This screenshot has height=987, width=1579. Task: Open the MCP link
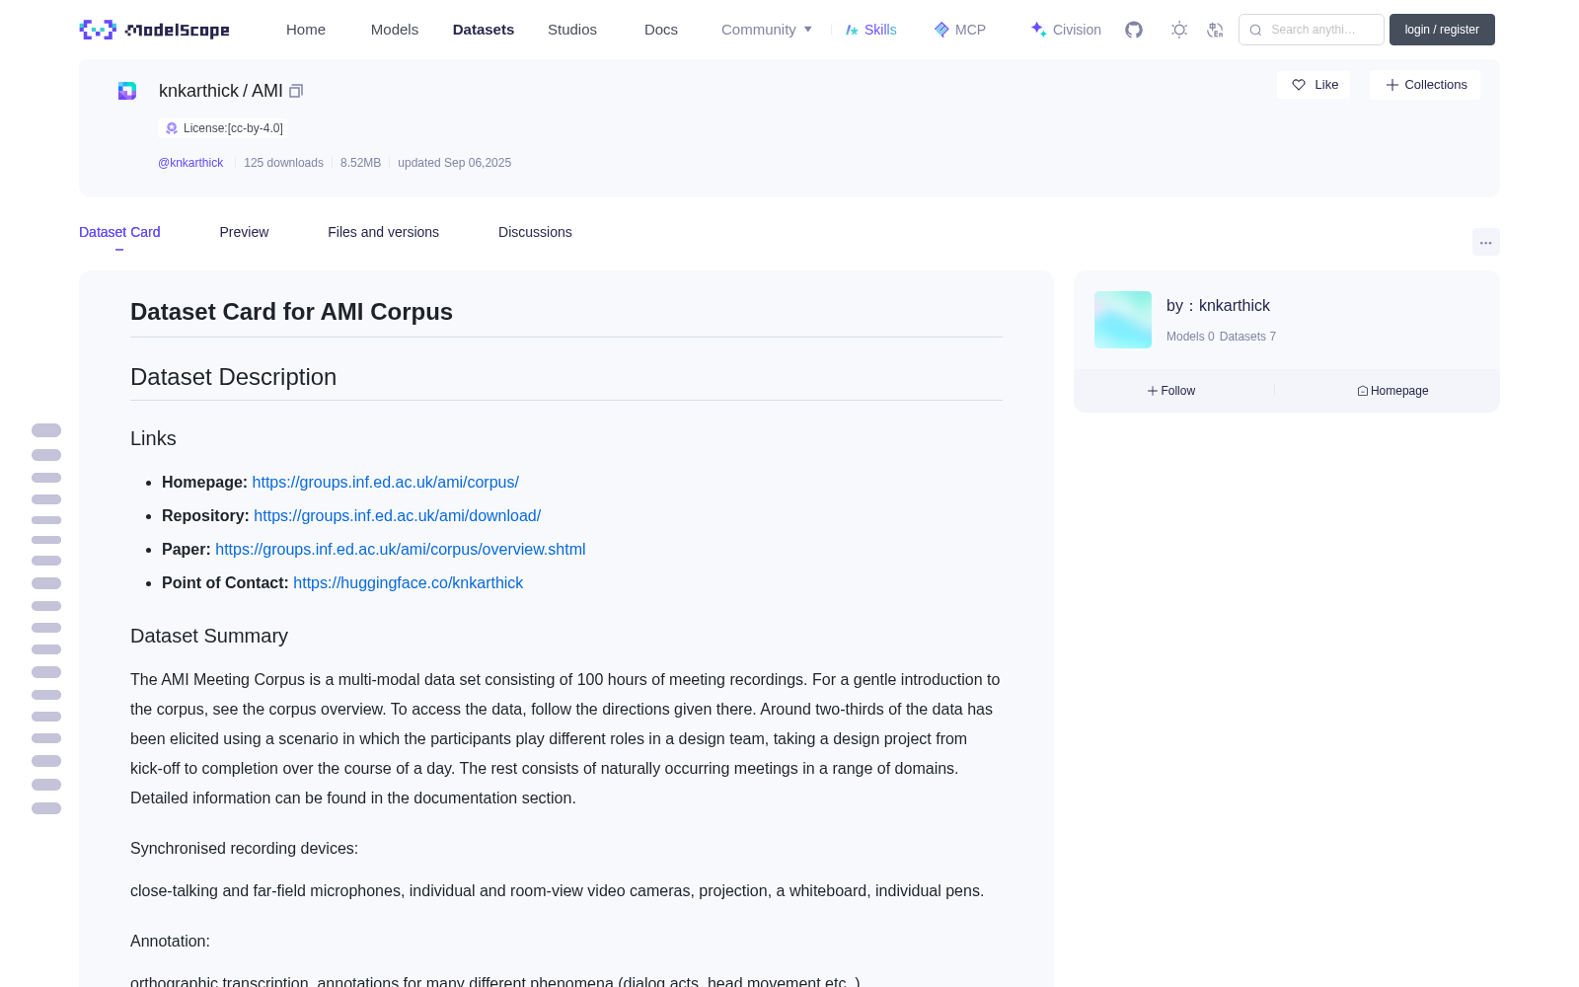959,30
